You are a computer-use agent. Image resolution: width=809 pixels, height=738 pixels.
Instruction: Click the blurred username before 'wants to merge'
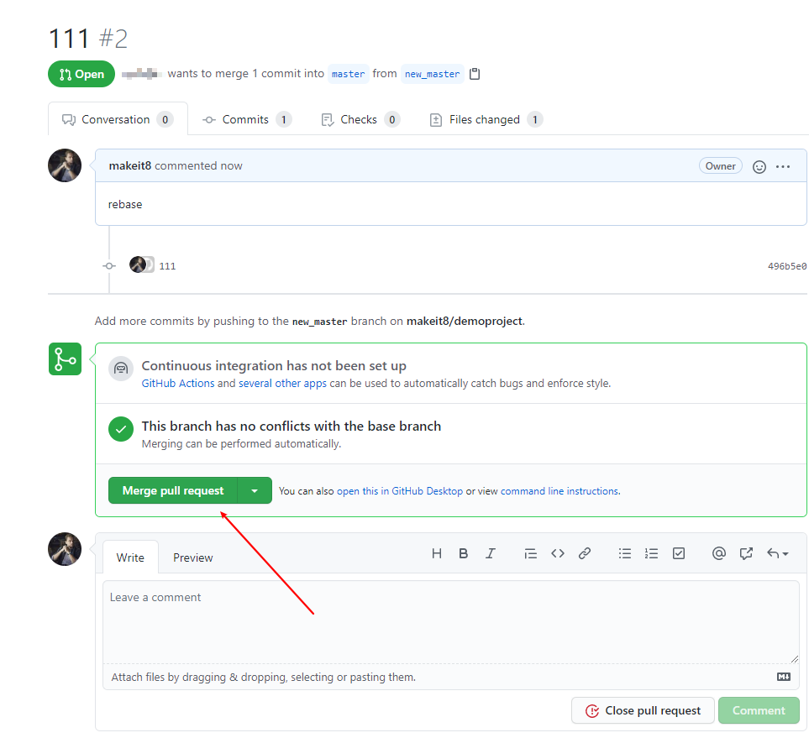point(141,74)
